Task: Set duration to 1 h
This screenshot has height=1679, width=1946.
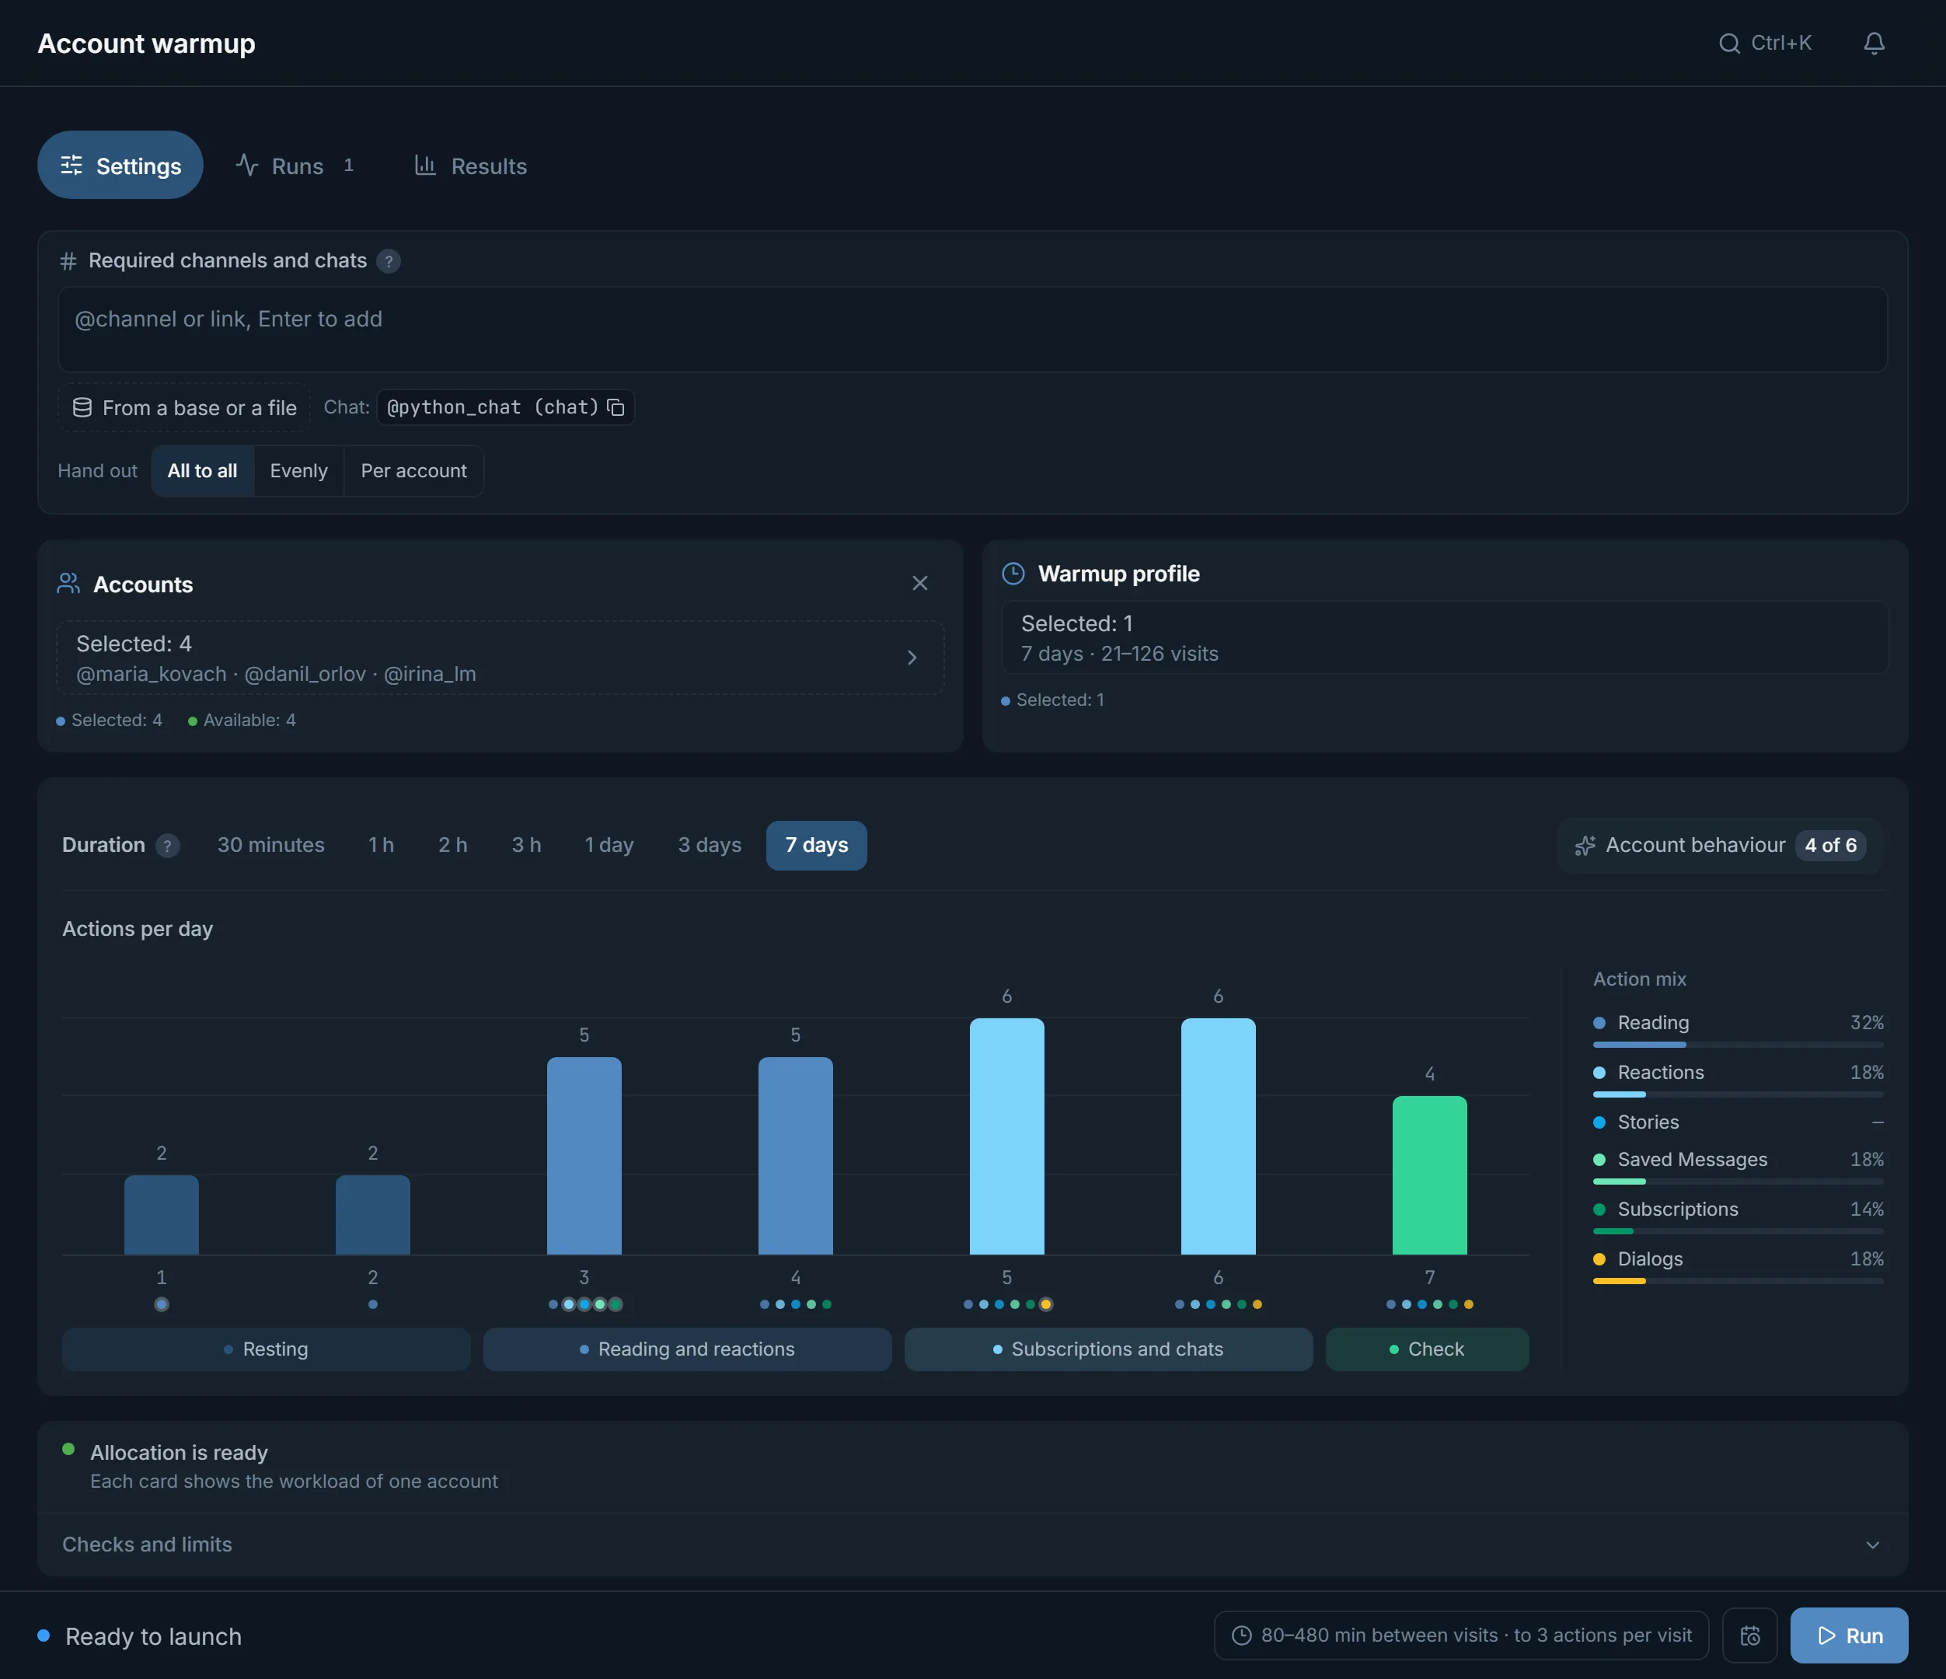Action: (x=382, y=846)
